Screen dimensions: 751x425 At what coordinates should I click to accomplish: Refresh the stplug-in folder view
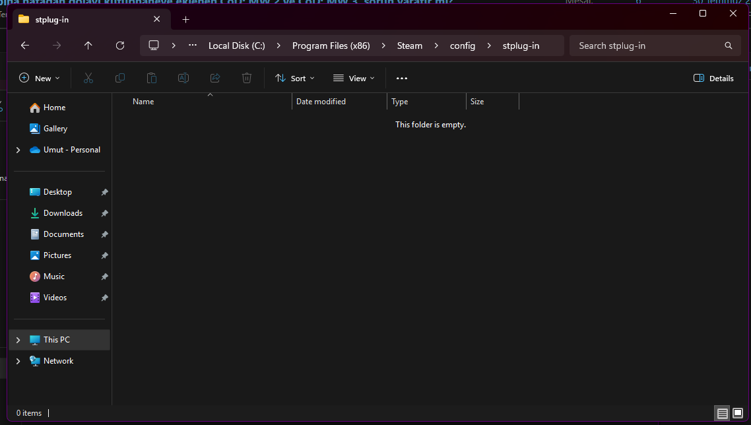click(119, 46)
